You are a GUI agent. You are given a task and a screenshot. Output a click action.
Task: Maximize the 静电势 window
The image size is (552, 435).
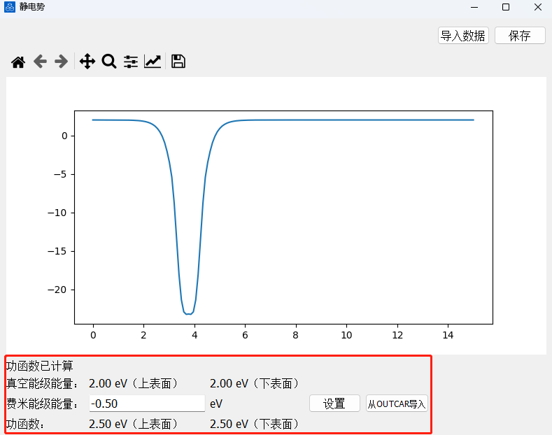(x=505, y=7)
